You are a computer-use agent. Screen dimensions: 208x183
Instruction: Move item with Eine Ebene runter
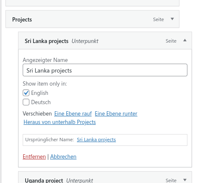(116, 113)
